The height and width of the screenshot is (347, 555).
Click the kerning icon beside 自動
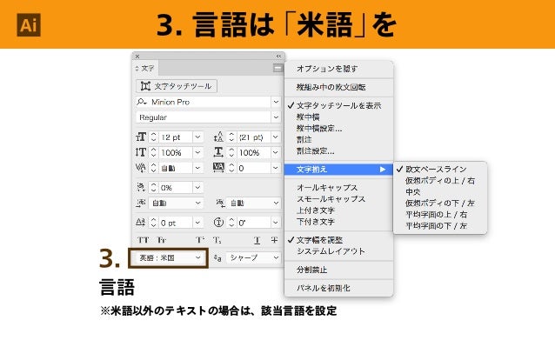pos(141,168)
